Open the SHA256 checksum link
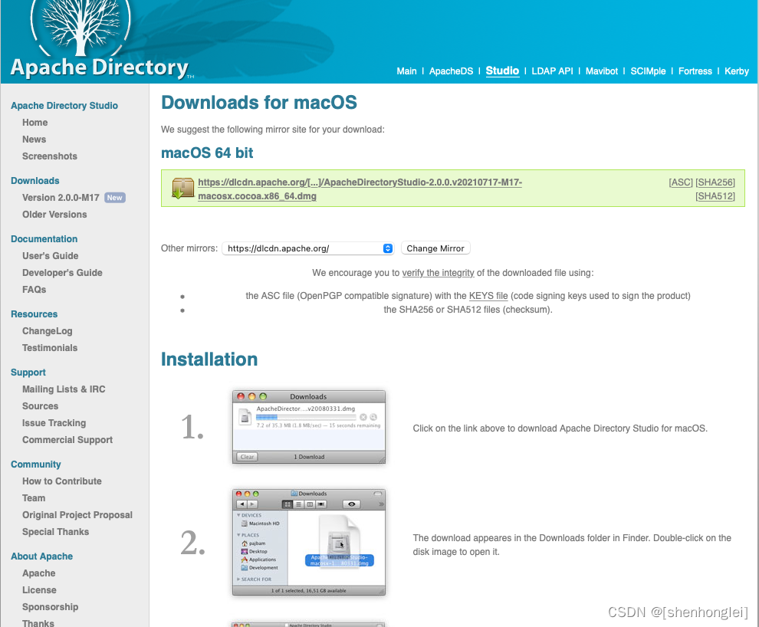 [715, 182]
